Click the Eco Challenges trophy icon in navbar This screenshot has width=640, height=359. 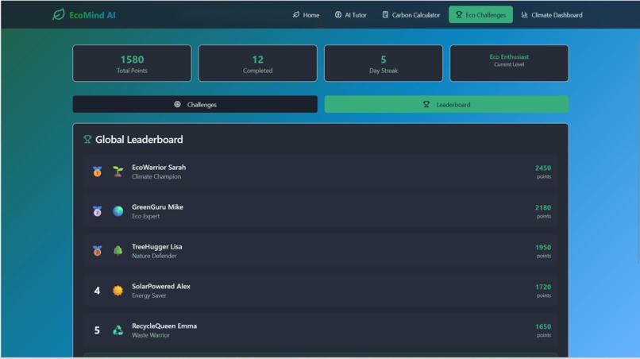(x=459, y=15)
